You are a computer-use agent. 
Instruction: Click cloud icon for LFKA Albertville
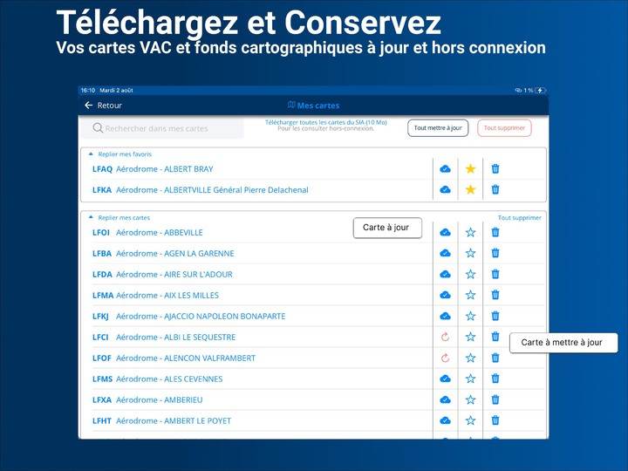pos(445,189)
